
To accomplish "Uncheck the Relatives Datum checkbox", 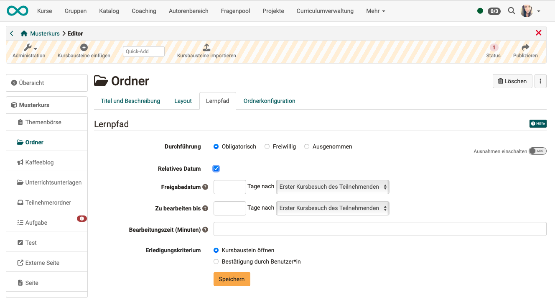I will click(x=216, y=169).
